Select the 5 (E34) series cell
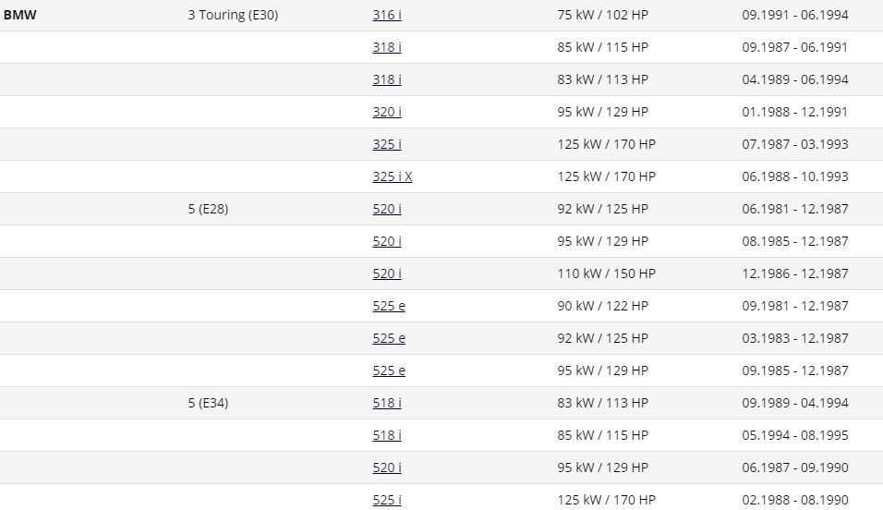The width and height of the screenshot is (883, 510). [209, 403]
